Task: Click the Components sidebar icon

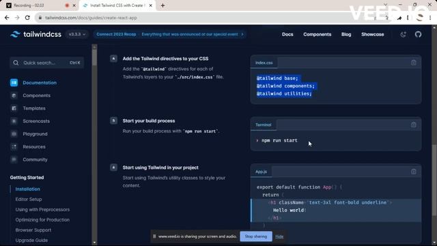Action: click(14, 96)
